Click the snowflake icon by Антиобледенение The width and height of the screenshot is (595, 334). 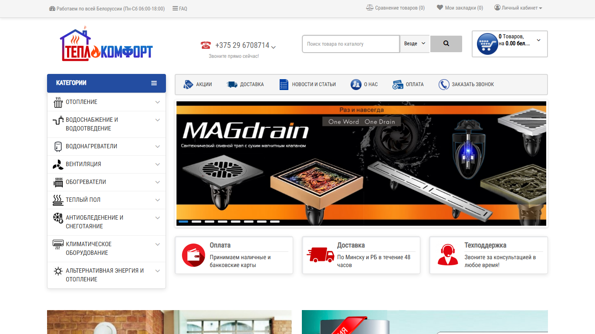(58, 218)
